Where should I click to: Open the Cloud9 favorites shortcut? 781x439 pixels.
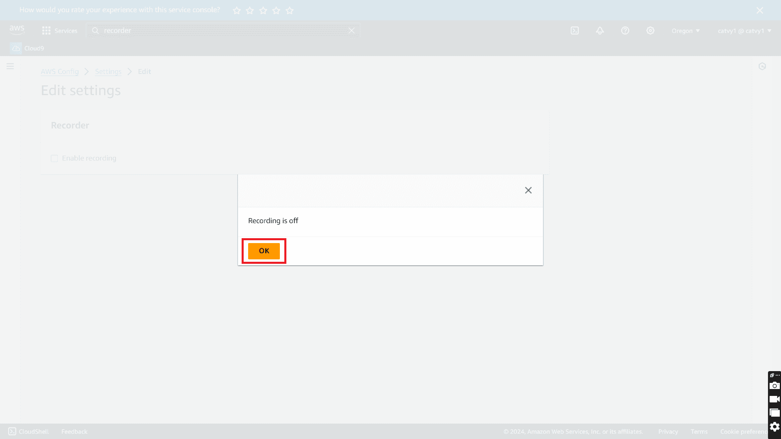28,48
